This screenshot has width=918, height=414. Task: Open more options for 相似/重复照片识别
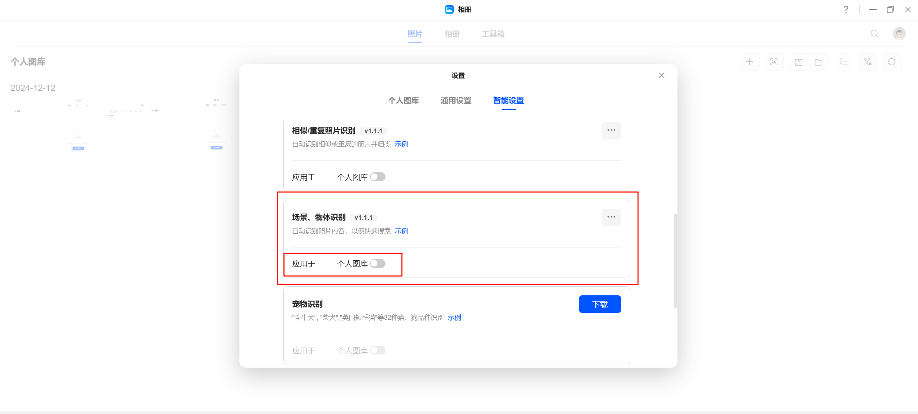click(x=611, y=130)
